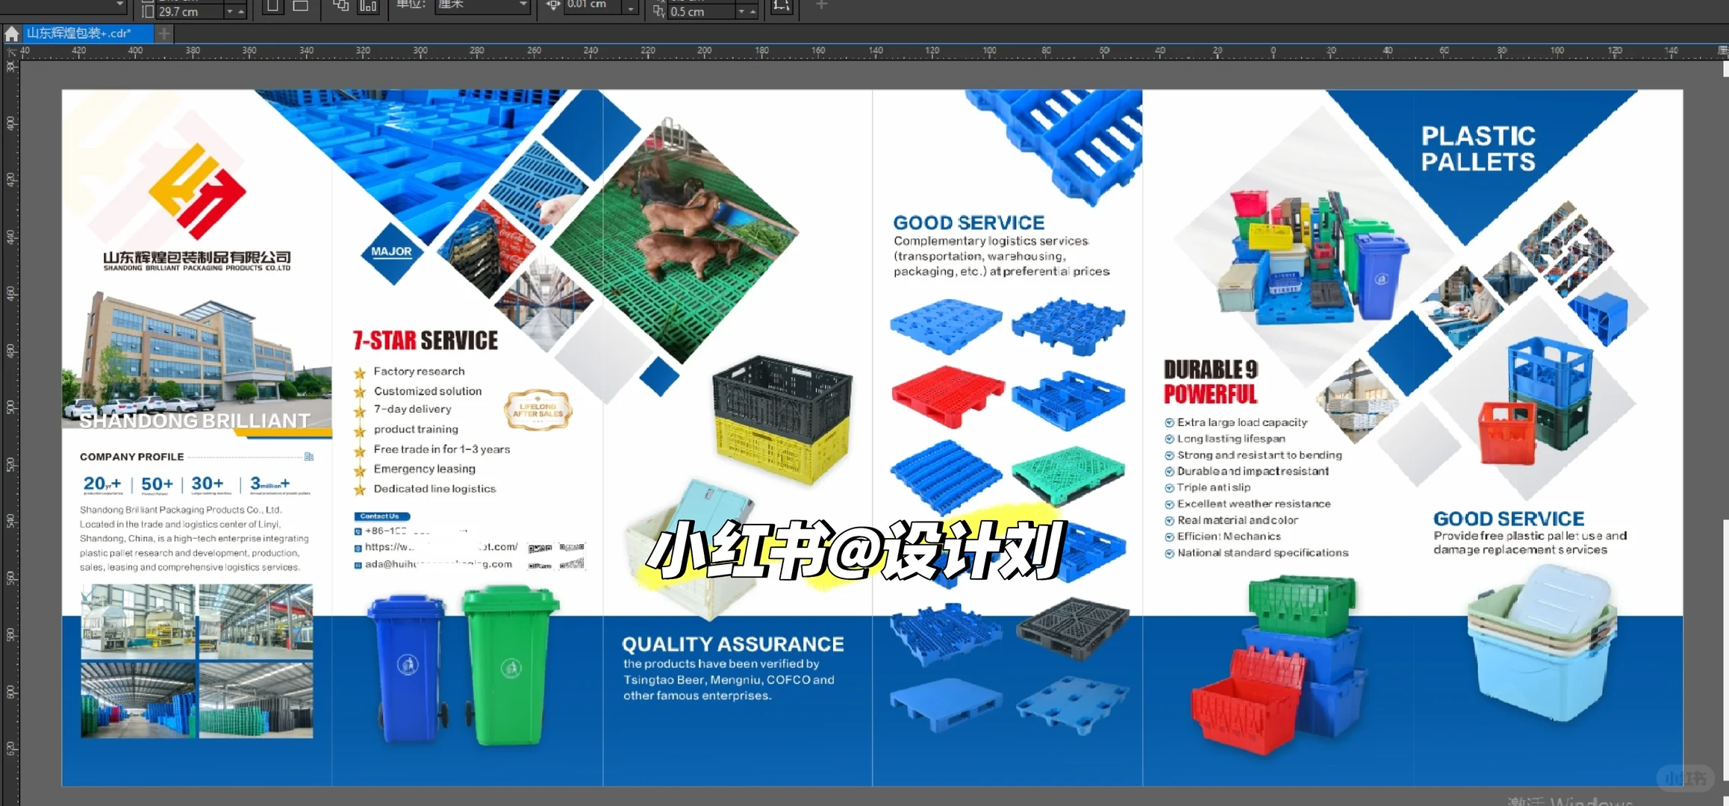Increase page height with up arrow

[241, 11]
